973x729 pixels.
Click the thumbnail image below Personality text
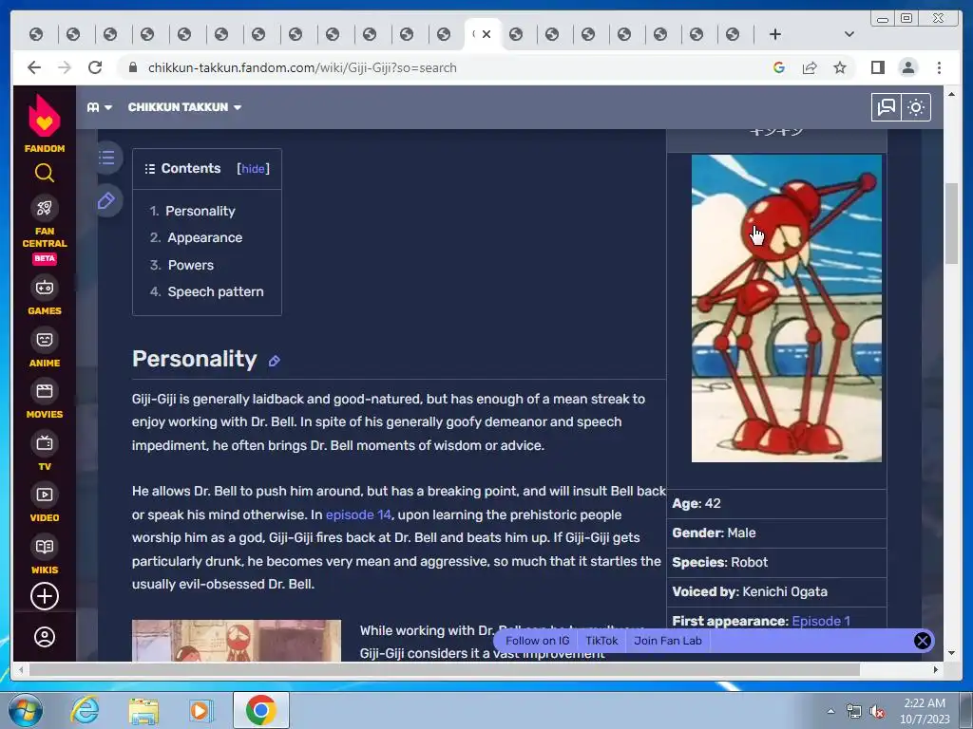pyautogui.click(x=237, y=641)
